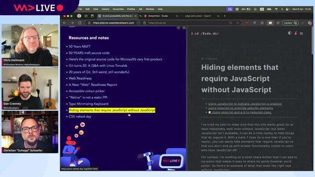315x177 pixels.
Task: Click the Dan Cranney video tile
Action: pos(30,88)
